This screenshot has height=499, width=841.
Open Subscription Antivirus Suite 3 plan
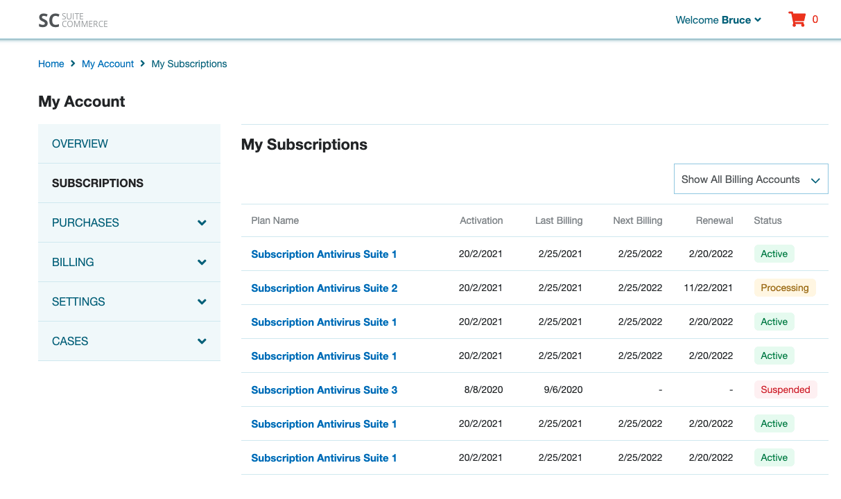(x=324, y=389)
